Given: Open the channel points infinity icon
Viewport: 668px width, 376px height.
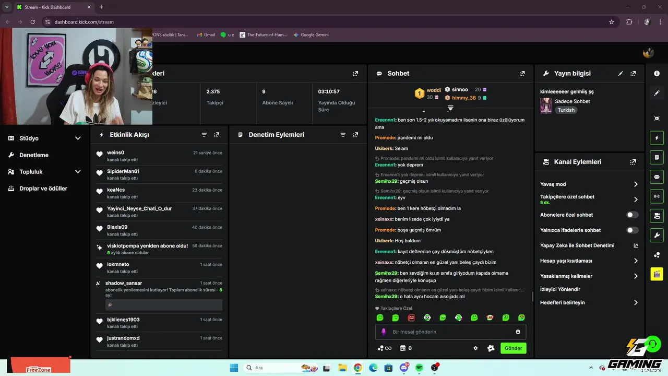Looking at the screenshot, I should click(385, 348).
